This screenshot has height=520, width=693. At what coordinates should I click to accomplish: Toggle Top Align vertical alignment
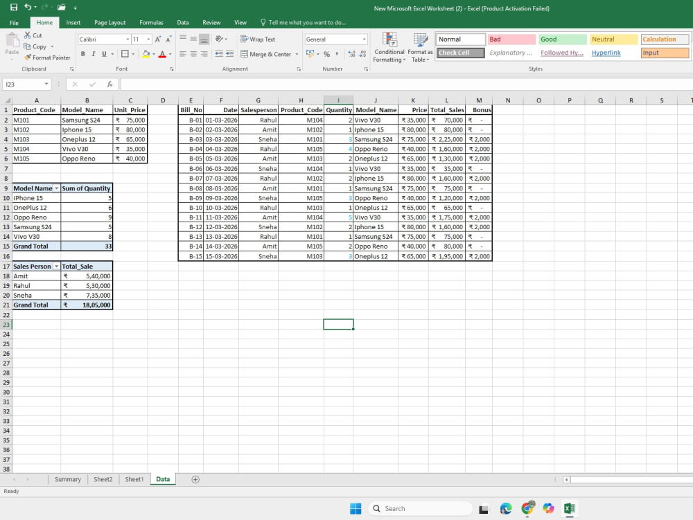tap(183, 39)
